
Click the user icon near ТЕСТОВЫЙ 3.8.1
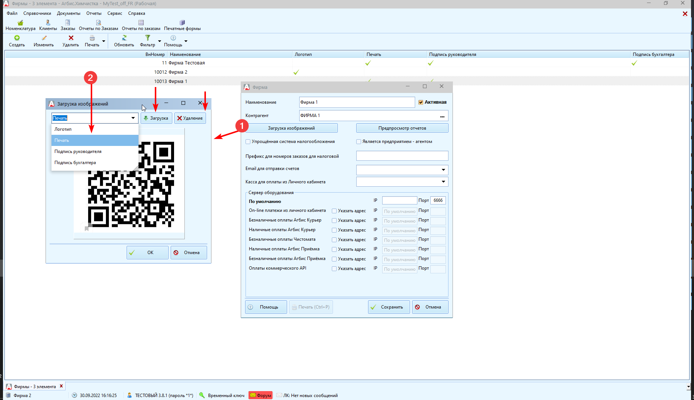pos(129,395)
